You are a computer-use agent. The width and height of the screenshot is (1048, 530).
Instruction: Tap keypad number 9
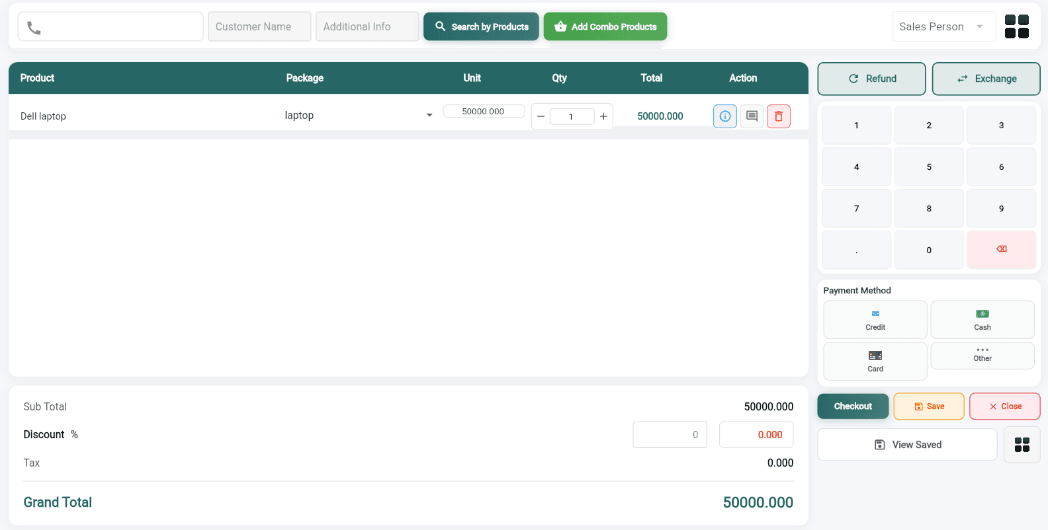tap(1001, 208)
